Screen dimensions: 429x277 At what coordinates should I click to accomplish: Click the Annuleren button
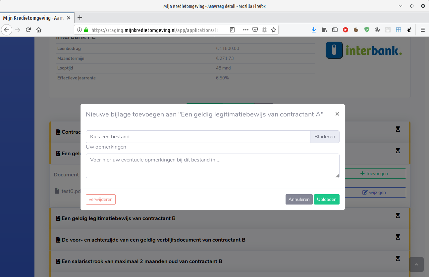(x=299, y=199)
